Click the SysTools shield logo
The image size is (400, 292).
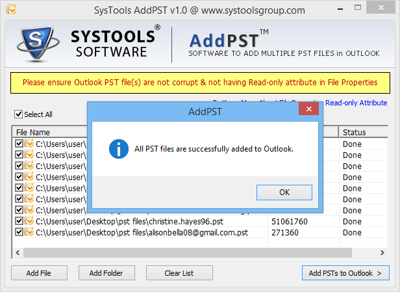(x=38, y=44)
